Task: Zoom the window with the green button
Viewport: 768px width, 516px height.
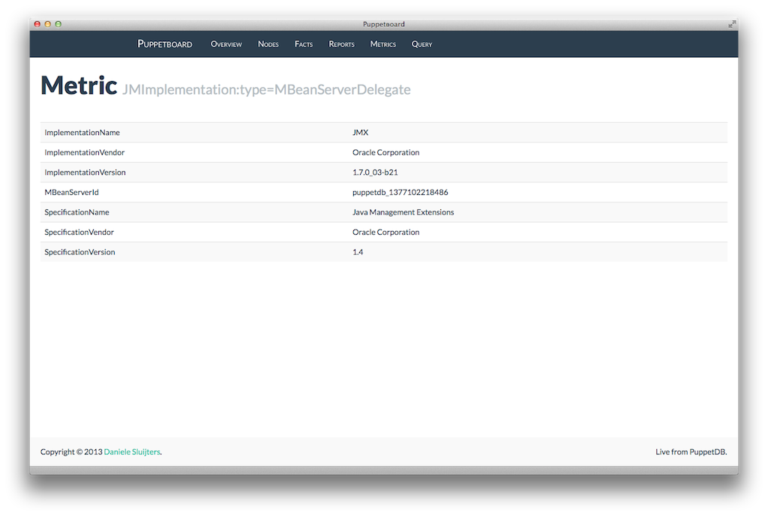Action: 58,24
